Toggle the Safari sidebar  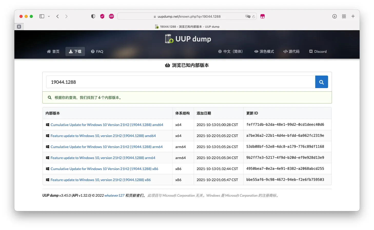pos(42,16)
